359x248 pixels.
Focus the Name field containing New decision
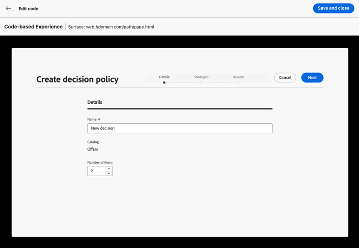tap(180, 128)
